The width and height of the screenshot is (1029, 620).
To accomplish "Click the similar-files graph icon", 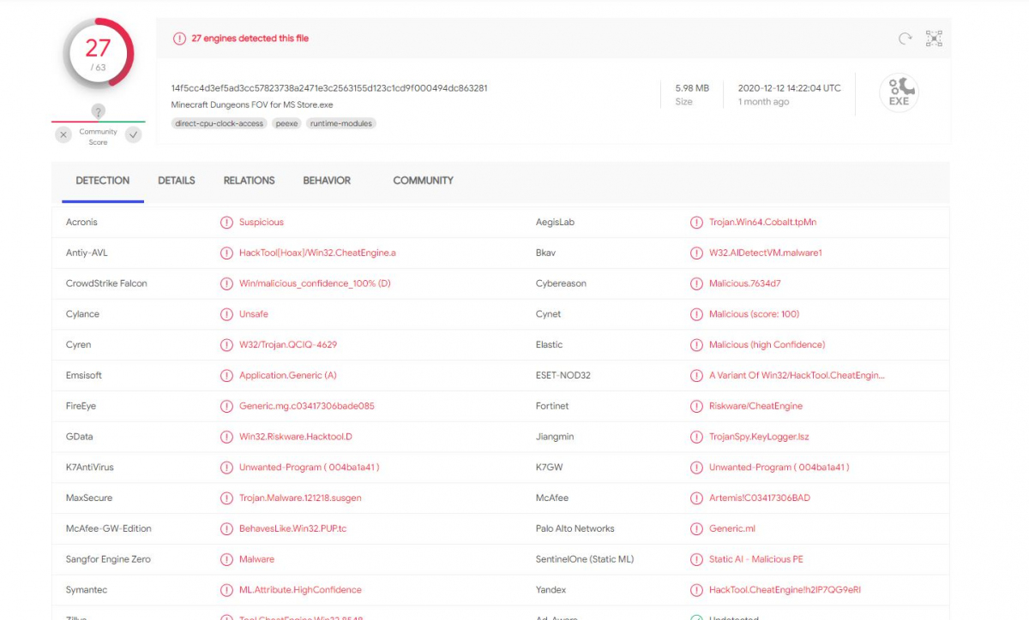I will tap(934, 39).
